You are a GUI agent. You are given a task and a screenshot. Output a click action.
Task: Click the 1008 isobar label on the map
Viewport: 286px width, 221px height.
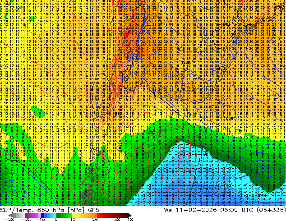tap(186, 63)
